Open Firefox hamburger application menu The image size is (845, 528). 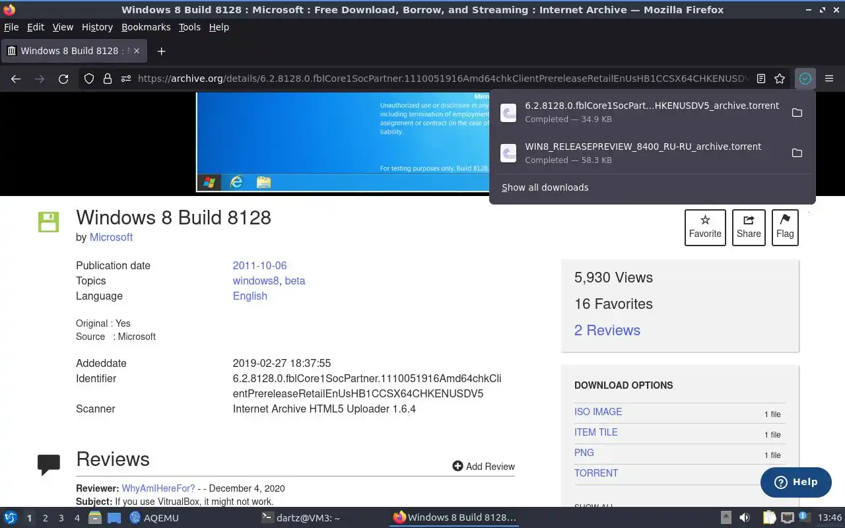click(x=829, y=79)
